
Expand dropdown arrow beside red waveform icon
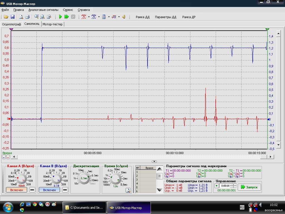(x=89, y=17)
